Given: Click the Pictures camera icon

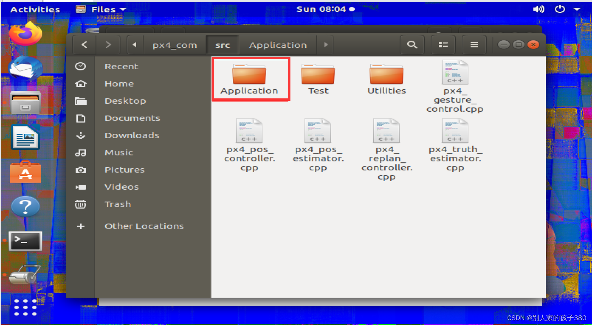Looking at the screenshot, I should click(81, 170).
